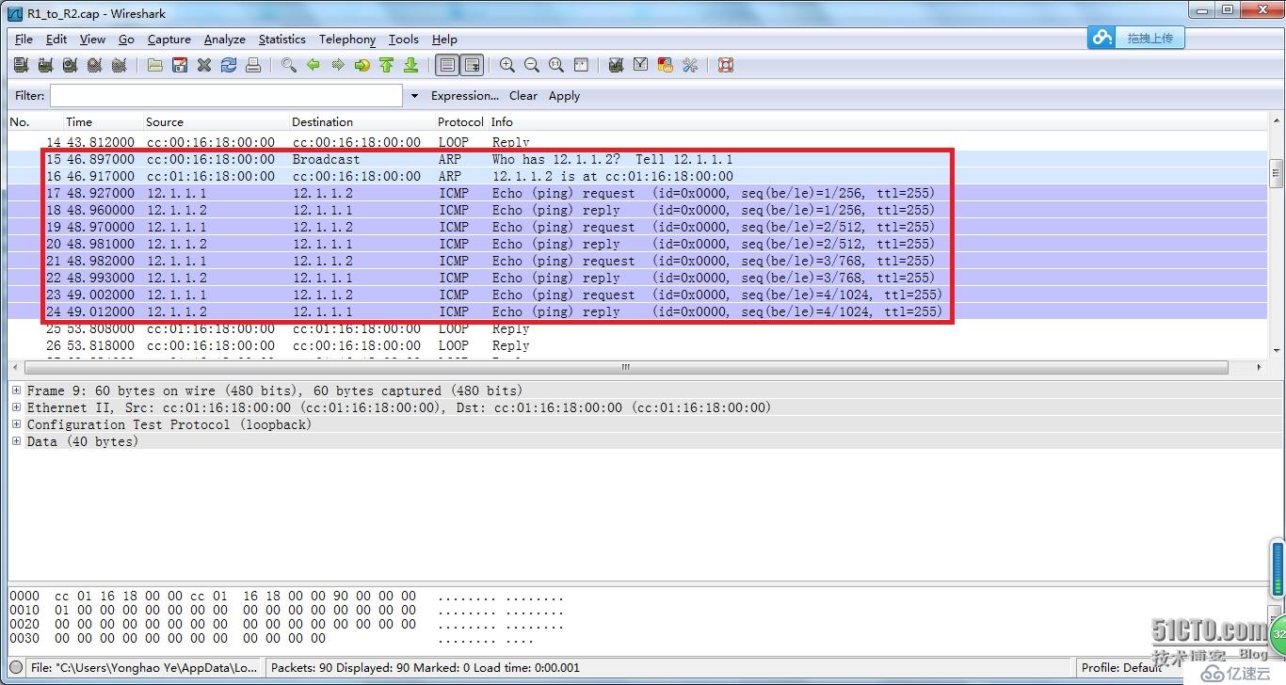
Task: Close this capture file X icon
Action: click(x=204, y=65)
